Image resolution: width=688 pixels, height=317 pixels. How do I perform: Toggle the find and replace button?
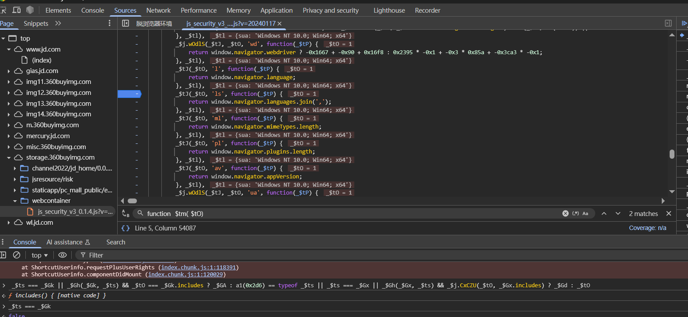pyautogui.click(x=126, y=213)
